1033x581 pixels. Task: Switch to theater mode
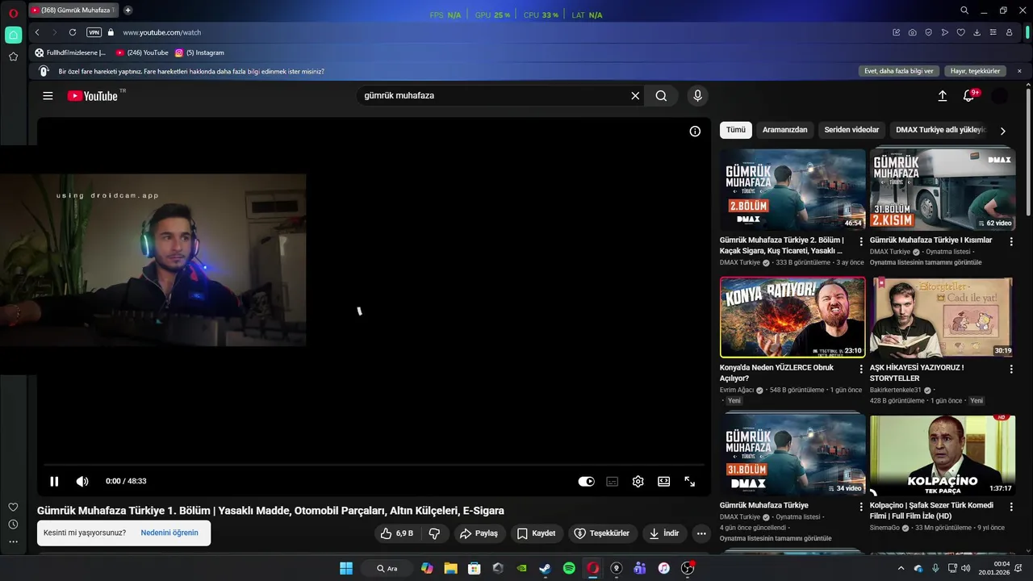click(663, 482)
